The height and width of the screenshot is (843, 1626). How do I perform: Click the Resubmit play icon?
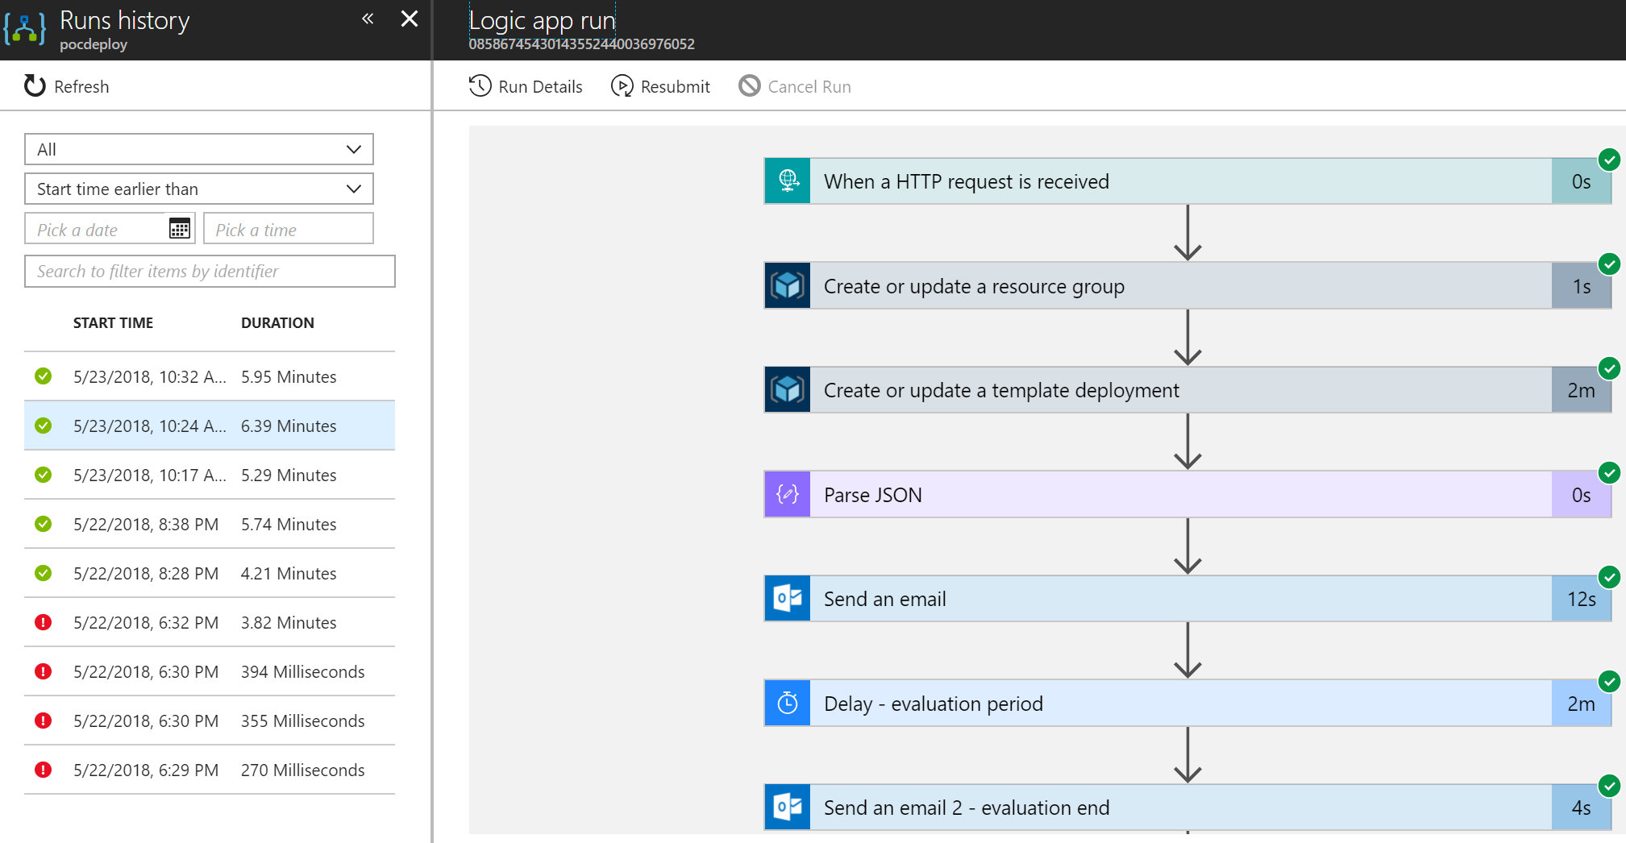[x=622, y=85]
